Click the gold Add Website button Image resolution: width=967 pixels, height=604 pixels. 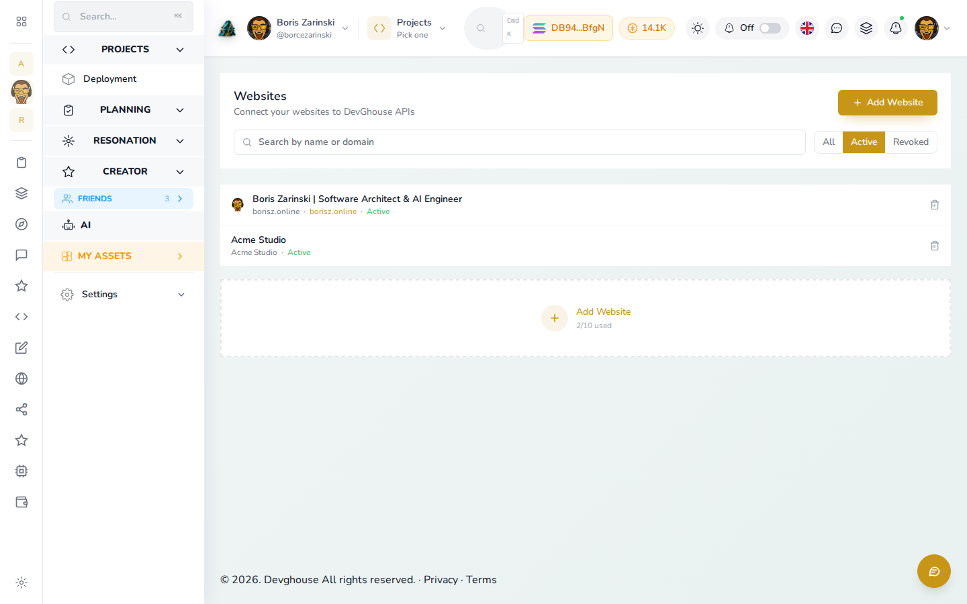click(x=888, y=103)
